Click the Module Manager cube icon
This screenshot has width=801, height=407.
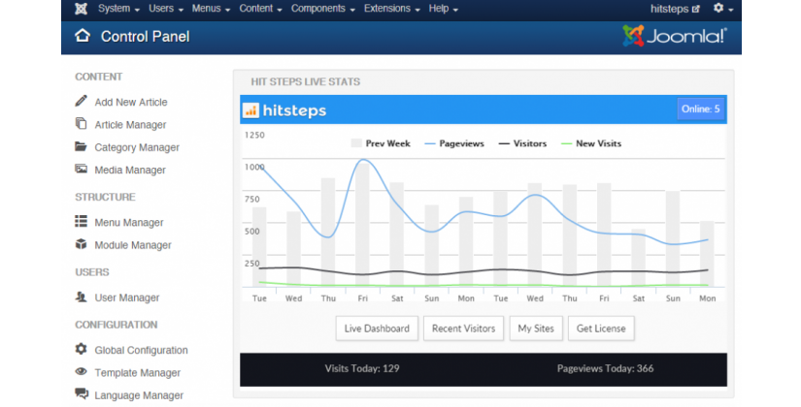coord(81,244)
